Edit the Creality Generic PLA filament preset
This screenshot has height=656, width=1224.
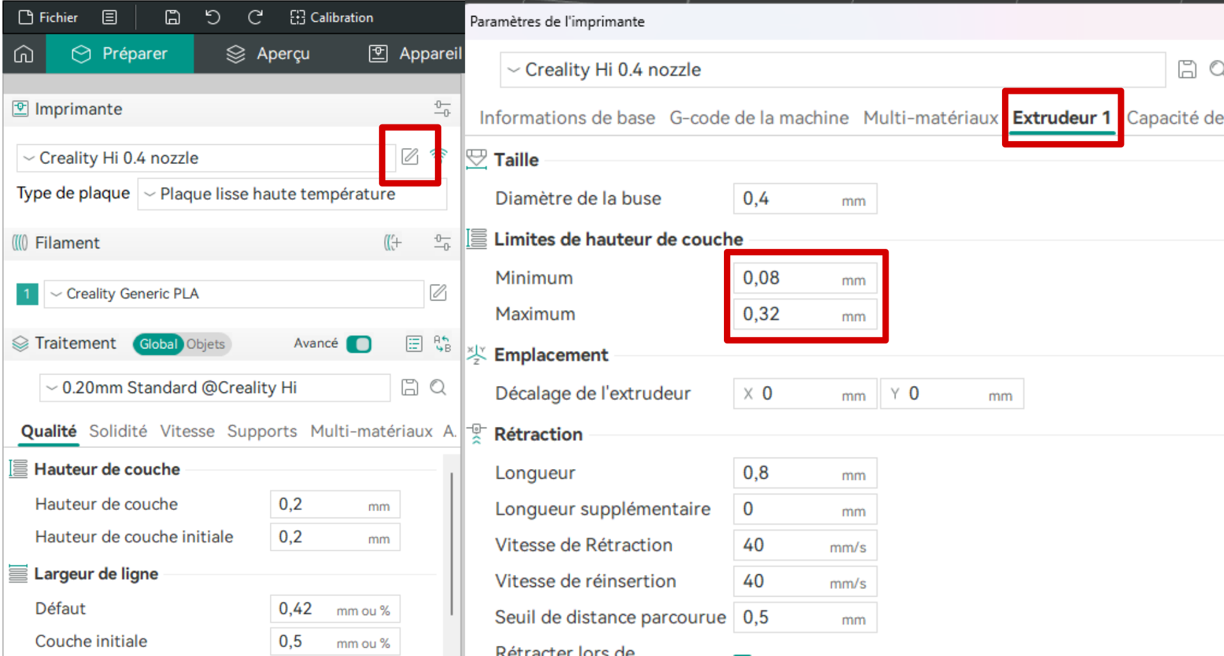click(438, 293)
